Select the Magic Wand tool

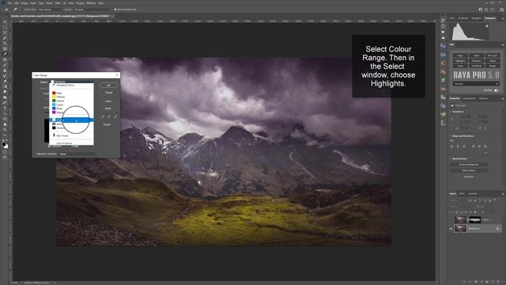click(x=5, y=38)
